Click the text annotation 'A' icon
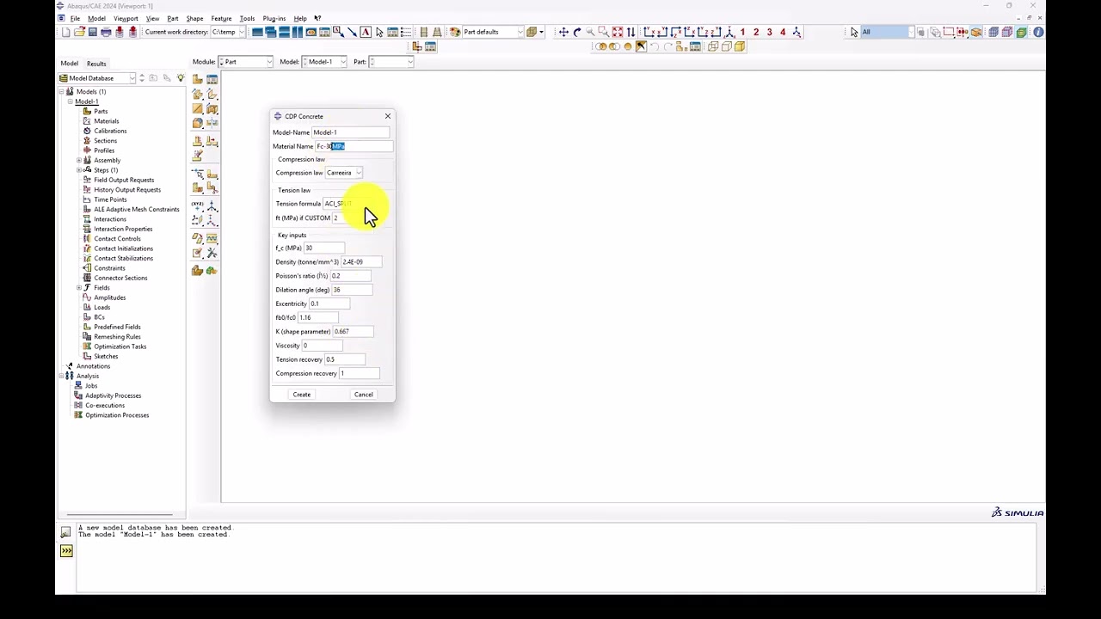 click(366, 33)
